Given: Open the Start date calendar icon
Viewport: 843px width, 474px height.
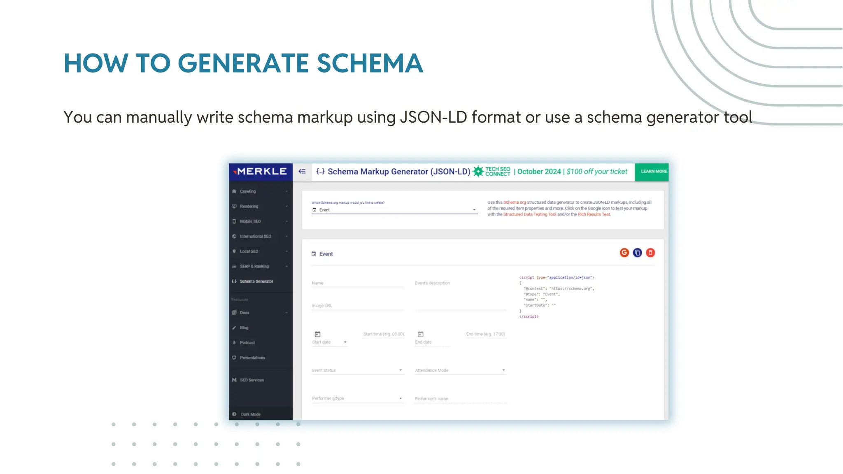Looking at the screenshot, I should point(317,334).
